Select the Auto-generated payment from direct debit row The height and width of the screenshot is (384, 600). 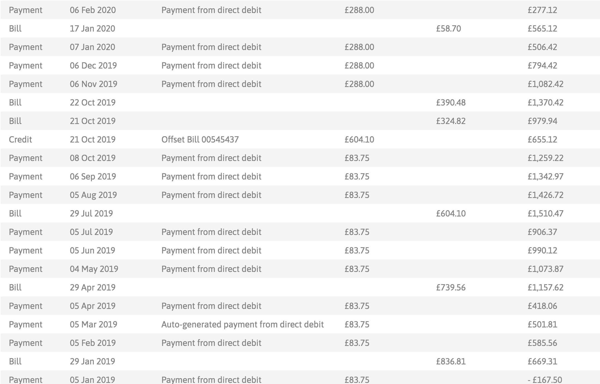[x=300, y=324]
